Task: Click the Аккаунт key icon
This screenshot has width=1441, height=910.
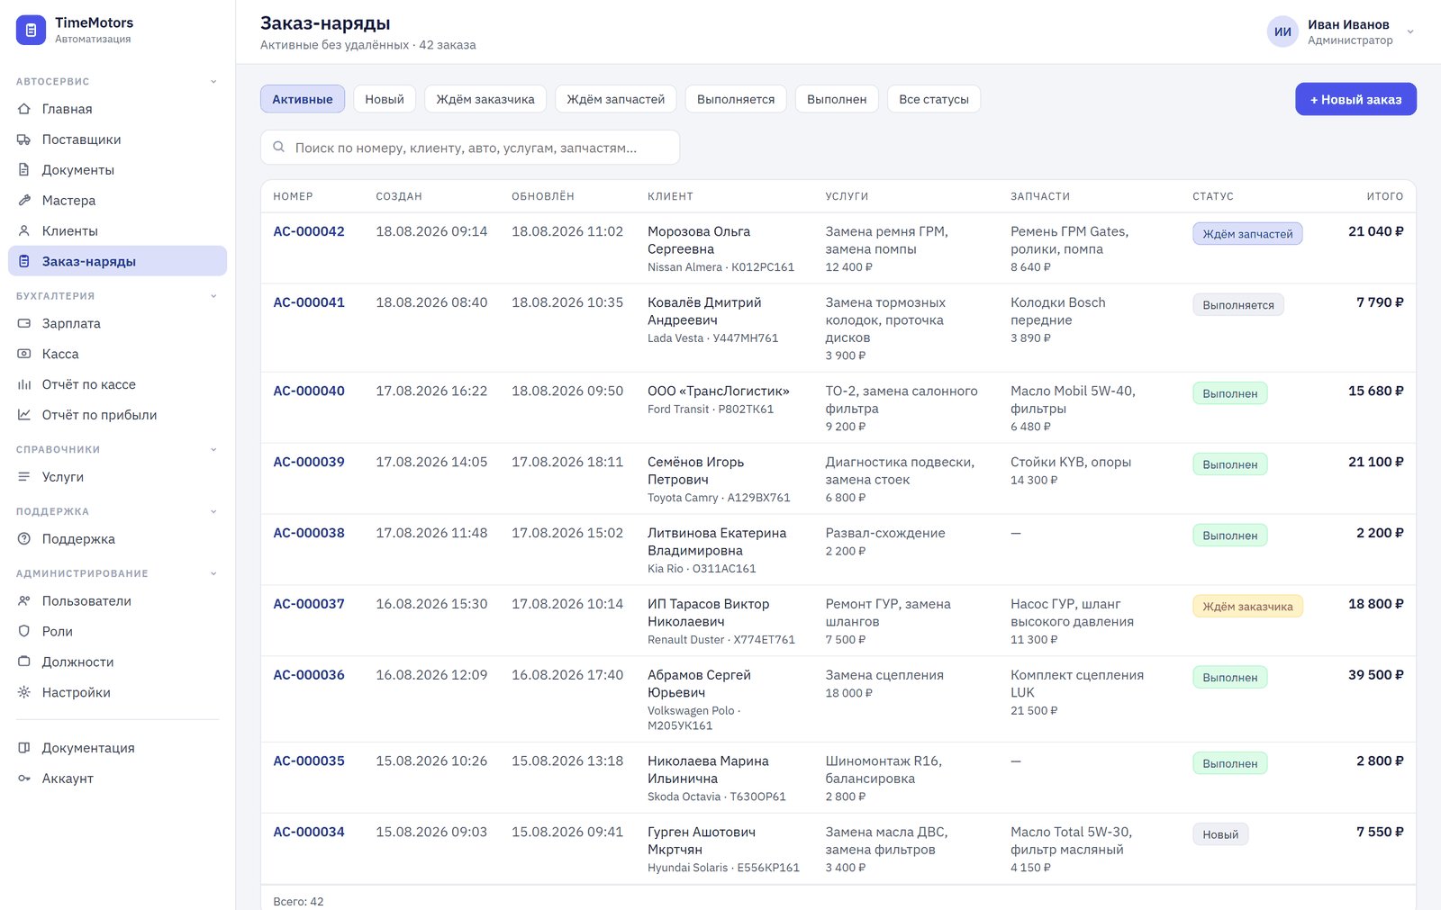Action: coord(24,779)
